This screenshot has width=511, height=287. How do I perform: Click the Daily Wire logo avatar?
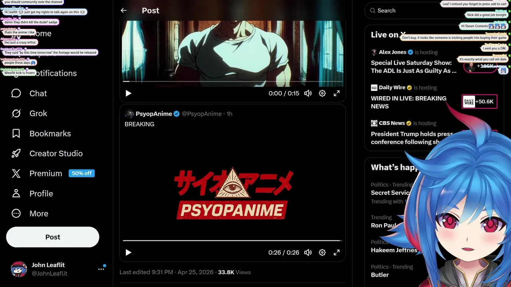tap(374, 88)
